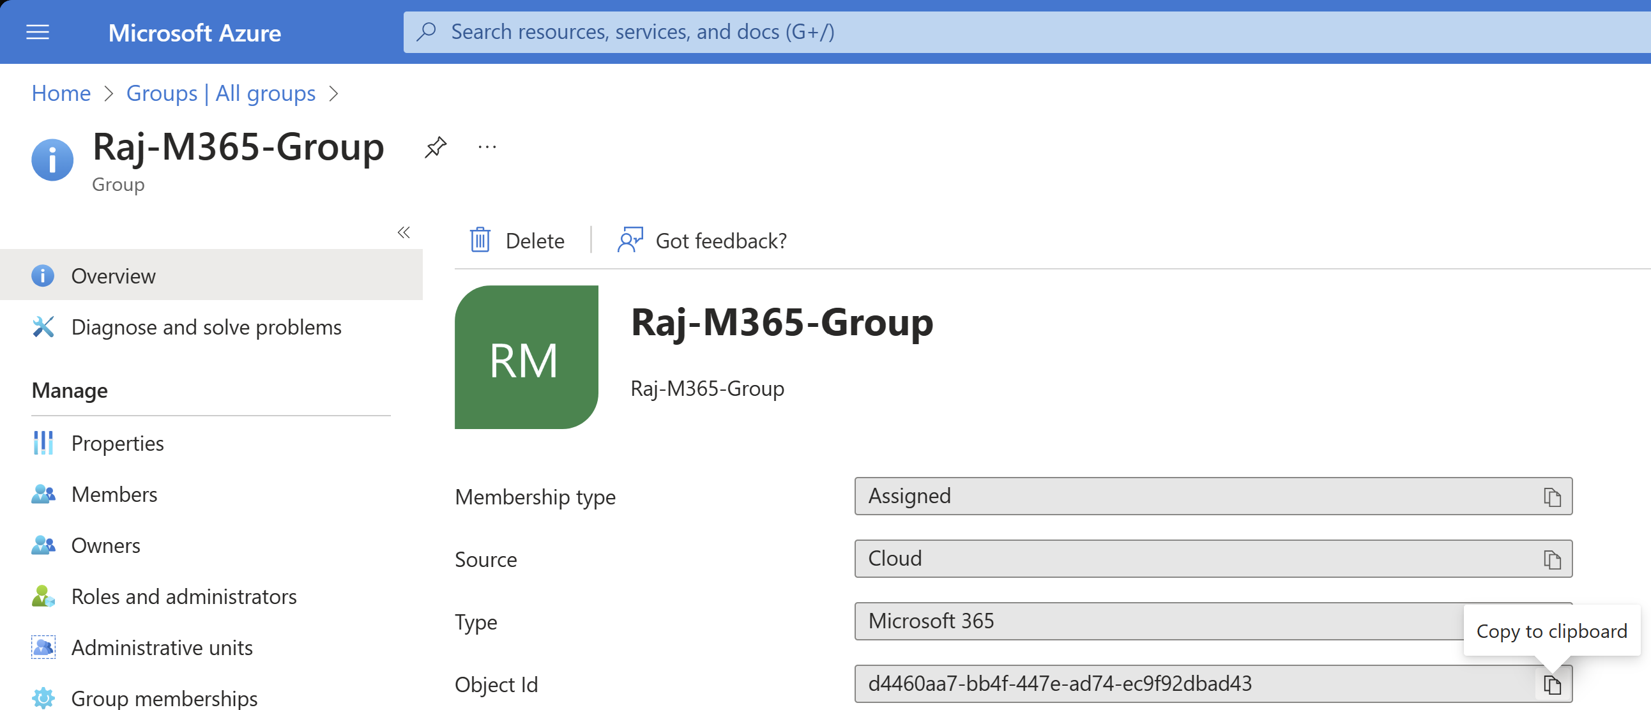This screenshot has width=1651, height=710.
Task: Click the Delete trash can icon
Action: (480, 240)
